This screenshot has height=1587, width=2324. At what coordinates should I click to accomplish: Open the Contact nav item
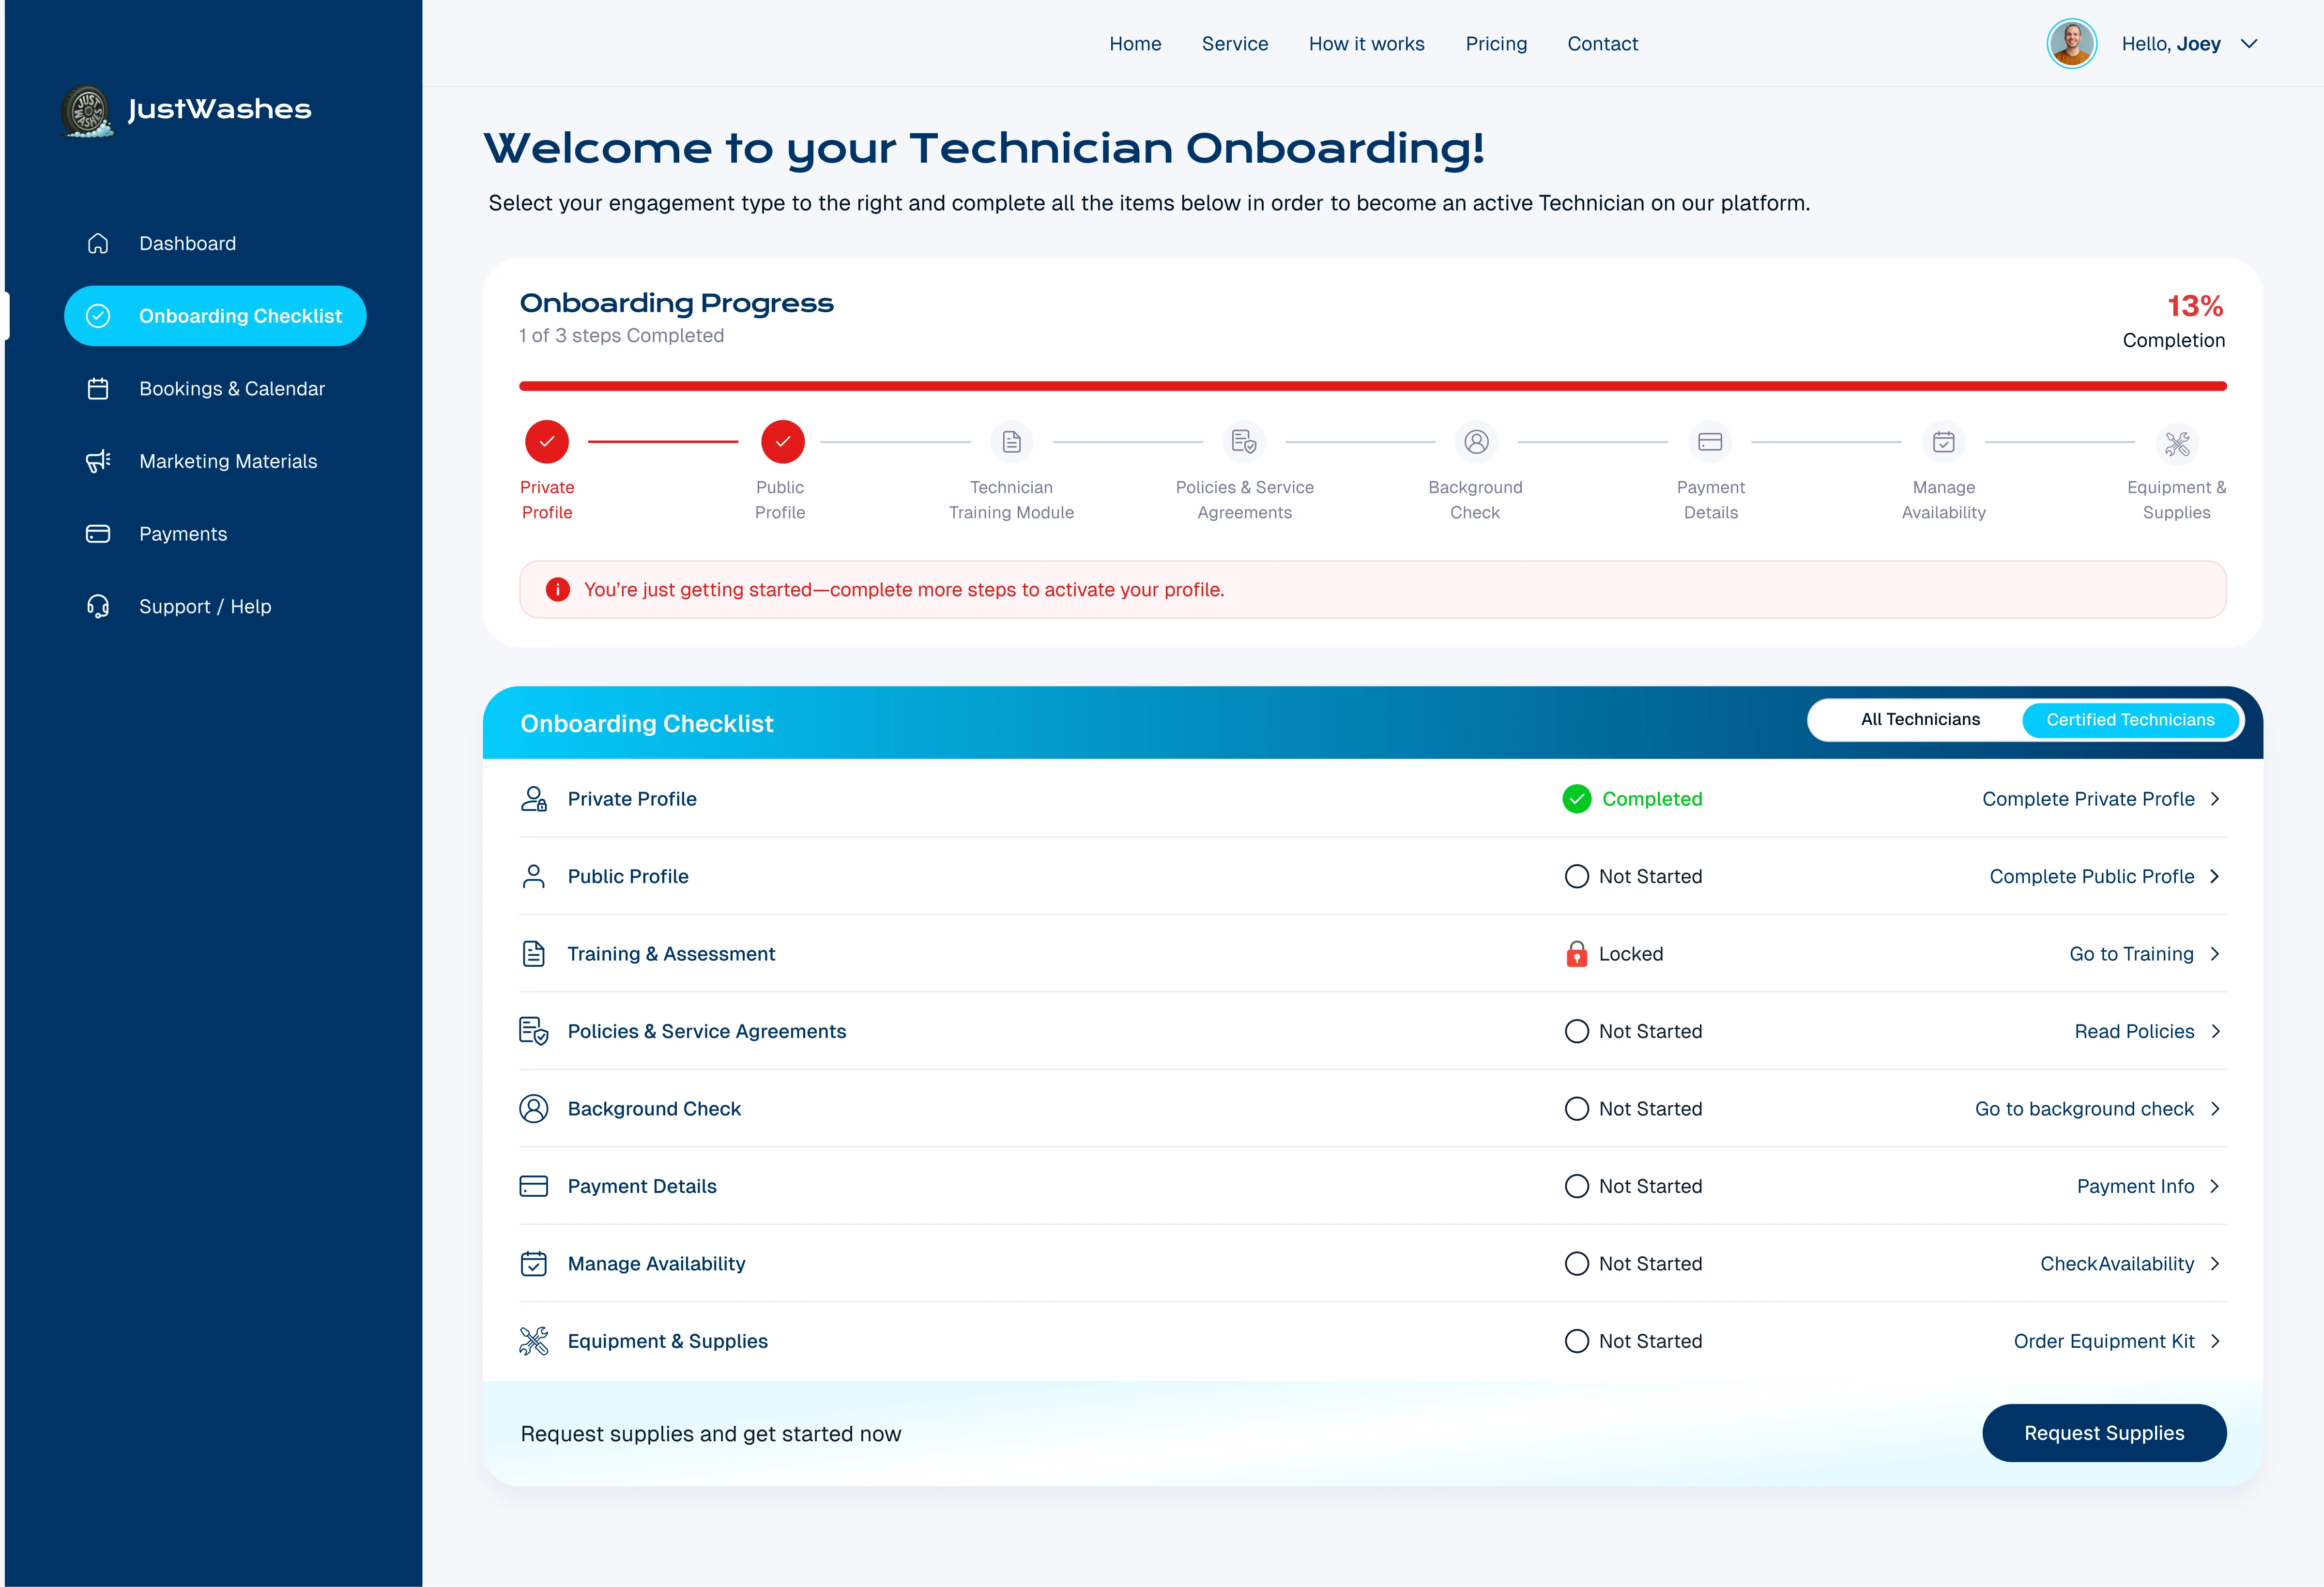click(x=1602, y=44)
